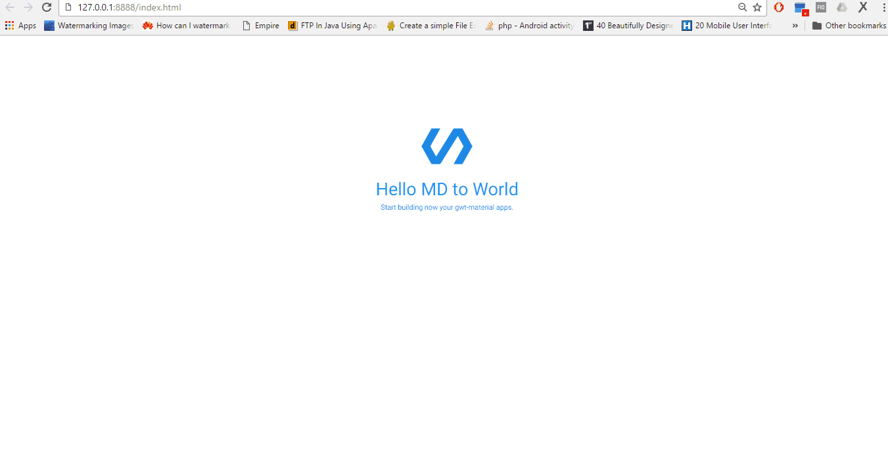Go back to the previous page

[10, 7]
